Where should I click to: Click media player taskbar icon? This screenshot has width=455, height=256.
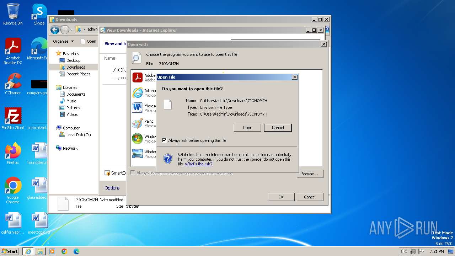pyautogui.click(x=52, y=251)
